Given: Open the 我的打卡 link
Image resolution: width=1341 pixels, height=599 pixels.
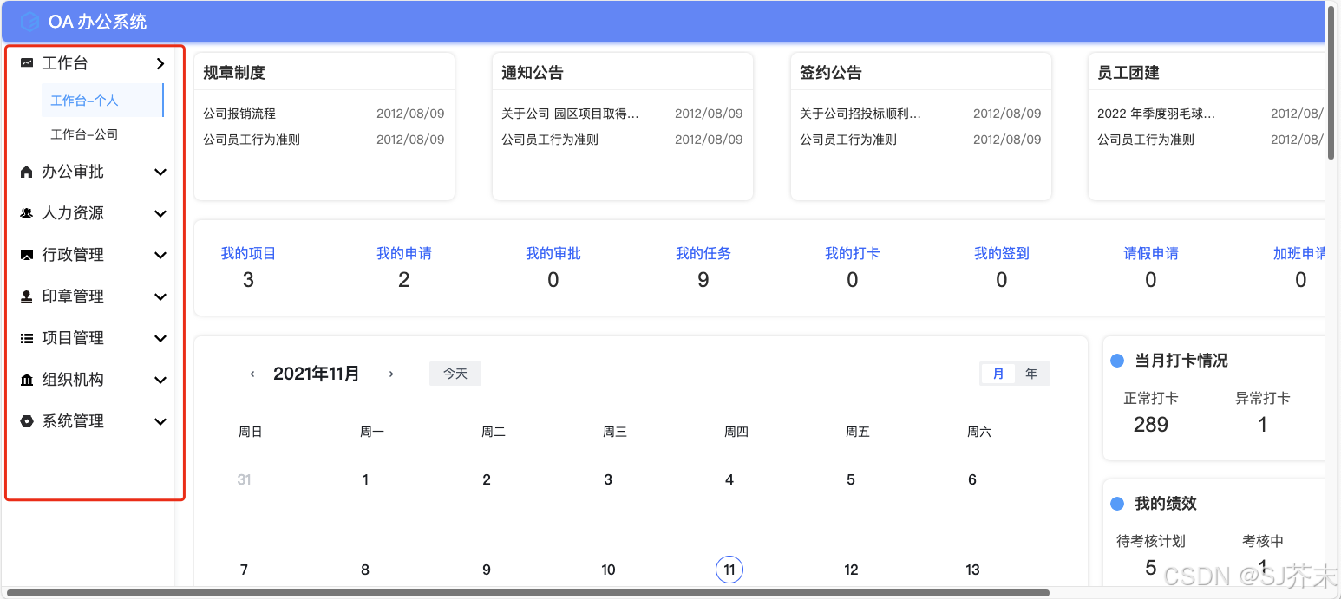Looking at the screenshot, I should point(853,253).
